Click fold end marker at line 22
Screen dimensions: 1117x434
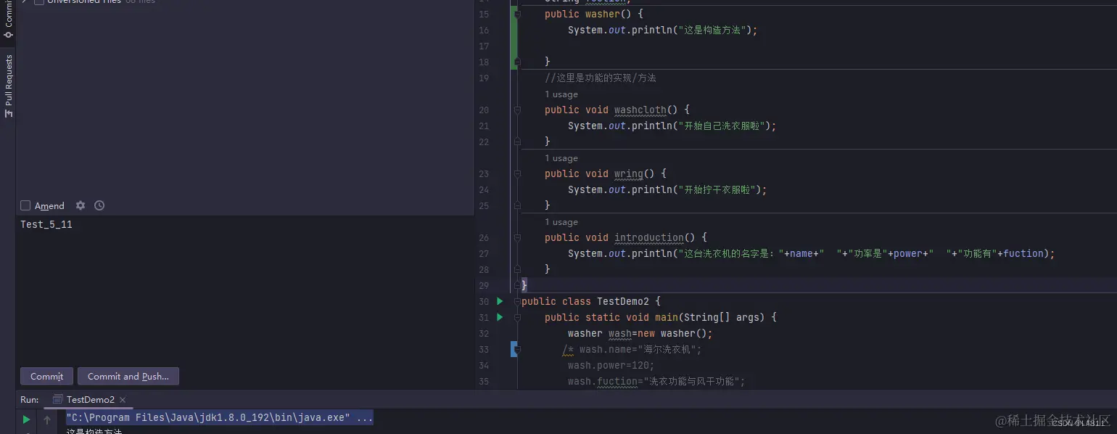[517, 142]
